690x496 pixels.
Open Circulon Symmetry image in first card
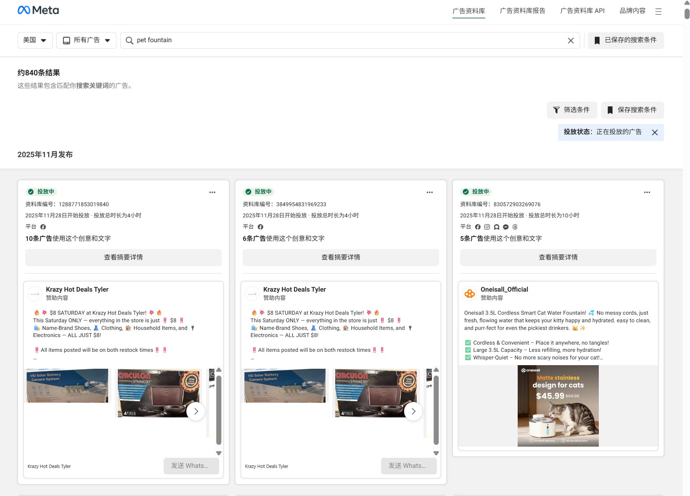tap(159, 393)
